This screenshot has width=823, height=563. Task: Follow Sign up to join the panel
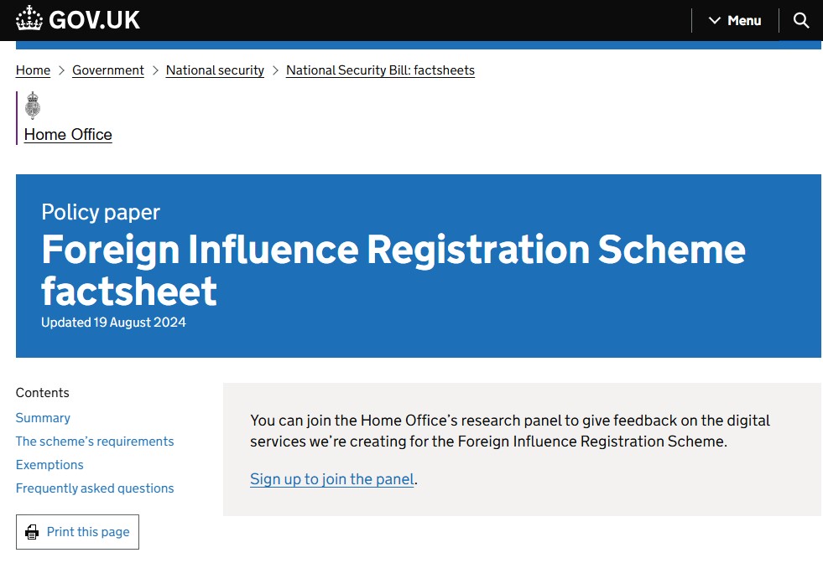coord(331,479)
